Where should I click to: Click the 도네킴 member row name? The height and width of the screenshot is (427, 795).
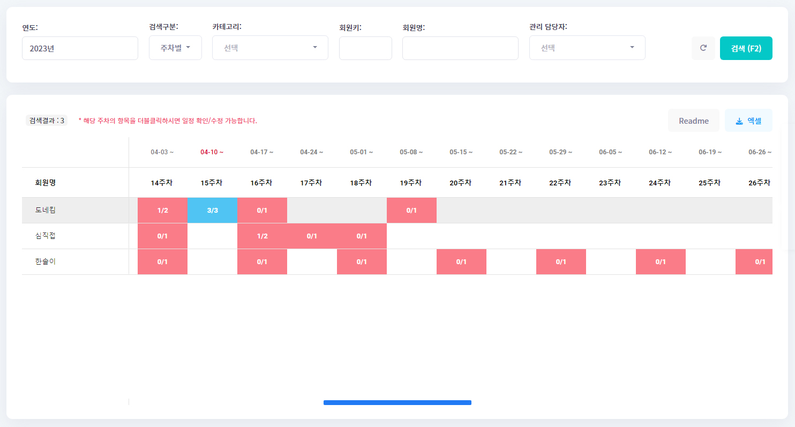(x=46, y=210)
